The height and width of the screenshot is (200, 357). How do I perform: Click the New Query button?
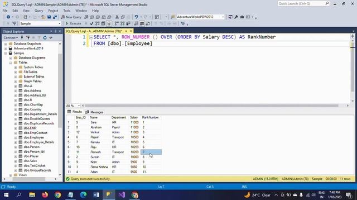coord(71,17)
